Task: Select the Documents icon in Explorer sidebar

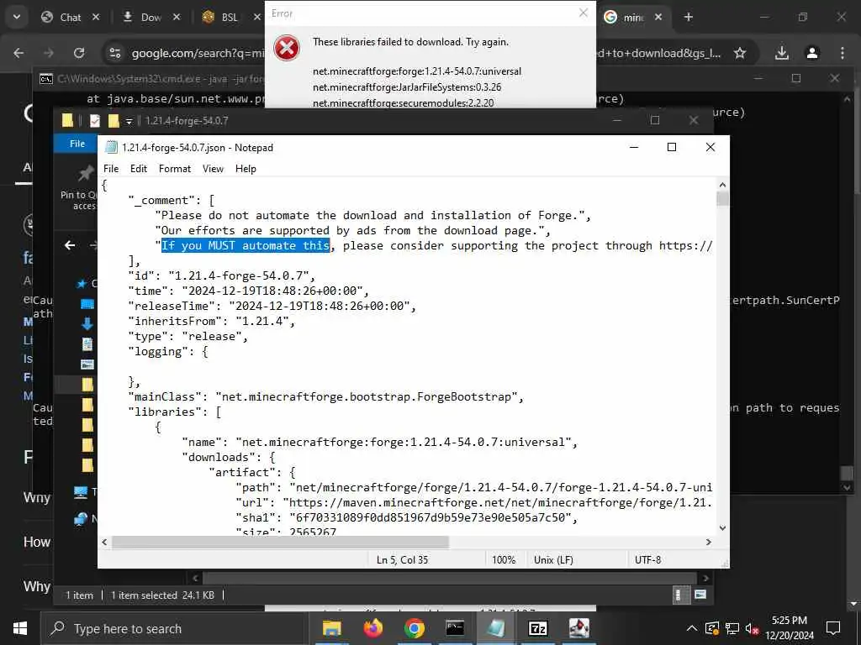Action: [87, 344]
